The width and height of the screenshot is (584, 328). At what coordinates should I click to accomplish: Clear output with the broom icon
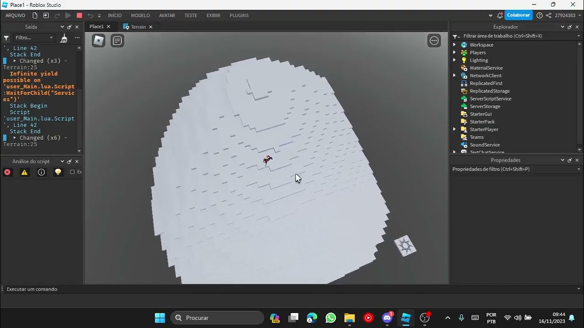click(x=64, y=38)
